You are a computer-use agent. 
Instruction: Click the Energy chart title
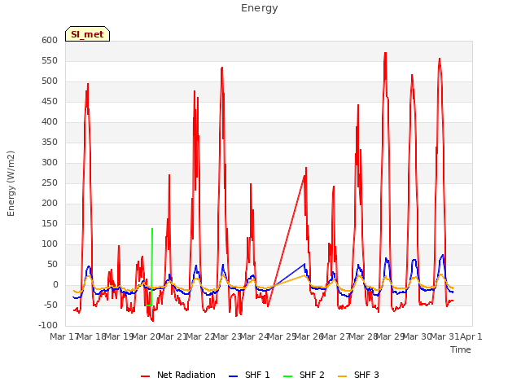(260, 8)
